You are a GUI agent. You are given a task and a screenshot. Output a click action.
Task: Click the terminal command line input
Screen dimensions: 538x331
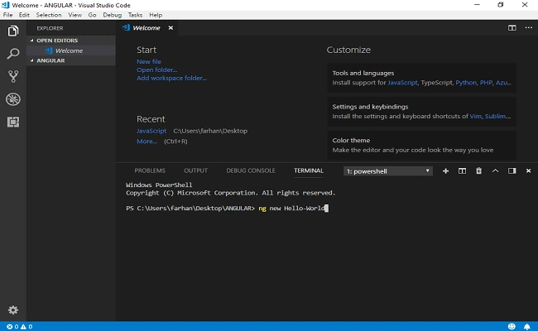293,209
